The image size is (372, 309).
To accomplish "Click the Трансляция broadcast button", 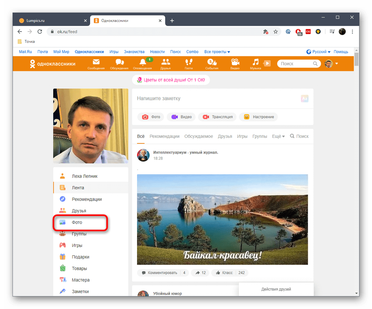I will click(x=218, y=117).
